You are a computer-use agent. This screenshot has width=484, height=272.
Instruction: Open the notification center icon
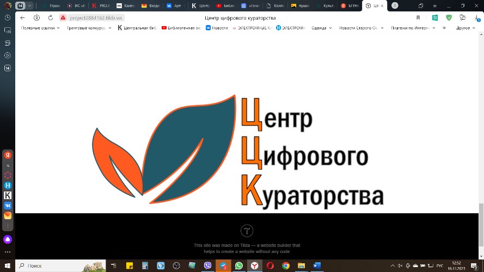474,266
